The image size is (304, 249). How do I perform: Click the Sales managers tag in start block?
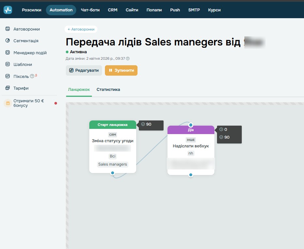tap(112, 164)
